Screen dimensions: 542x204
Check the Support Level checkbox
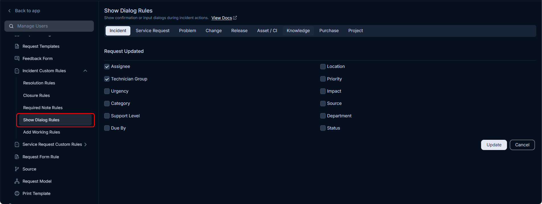click(107, 116)
